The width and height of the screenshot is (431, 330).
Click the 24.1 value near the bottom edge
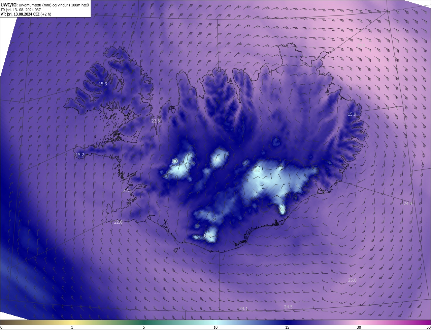click(243, 308)
